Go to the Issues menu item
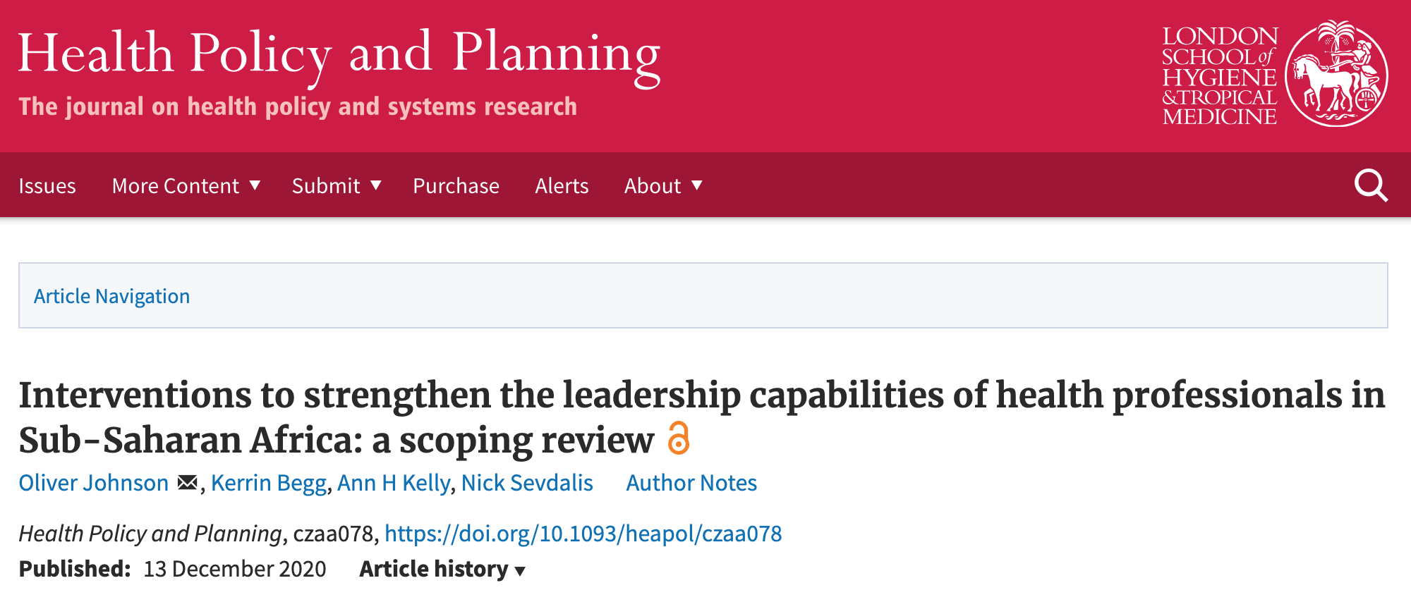The height and width of the screenshot is (602, 1411). (47, 185)
